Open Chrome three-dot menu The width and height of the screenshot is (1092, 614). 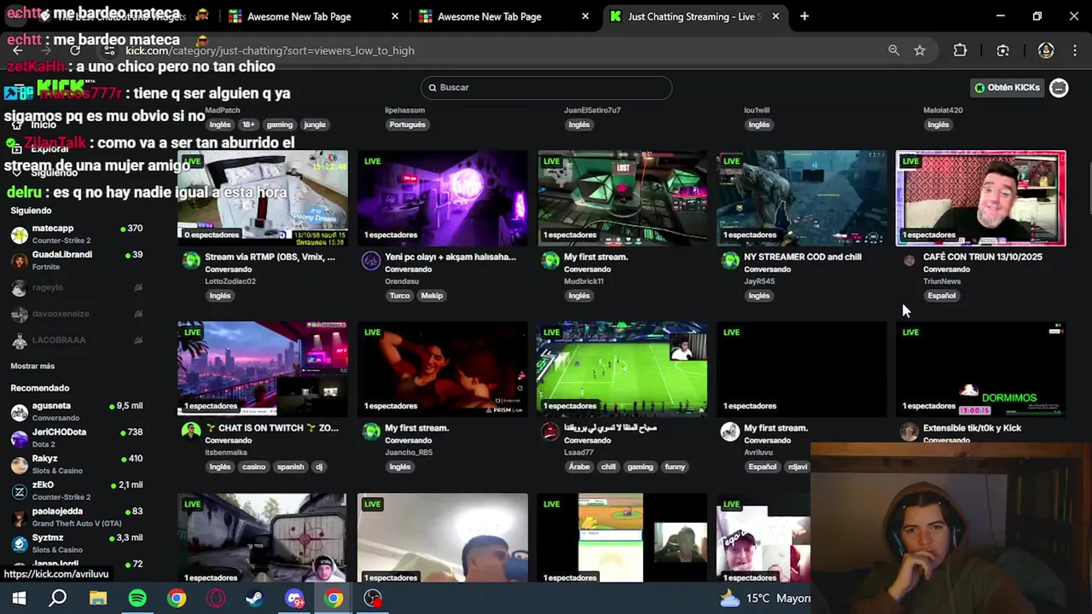[x=1074, y=50]
